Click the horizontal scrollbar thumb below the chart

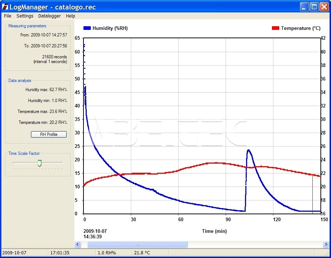coord(137,245)
